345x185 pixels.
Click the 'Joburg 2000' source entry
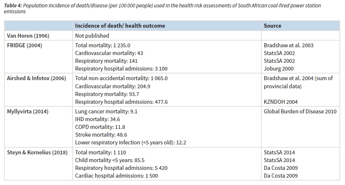[279, 69]
